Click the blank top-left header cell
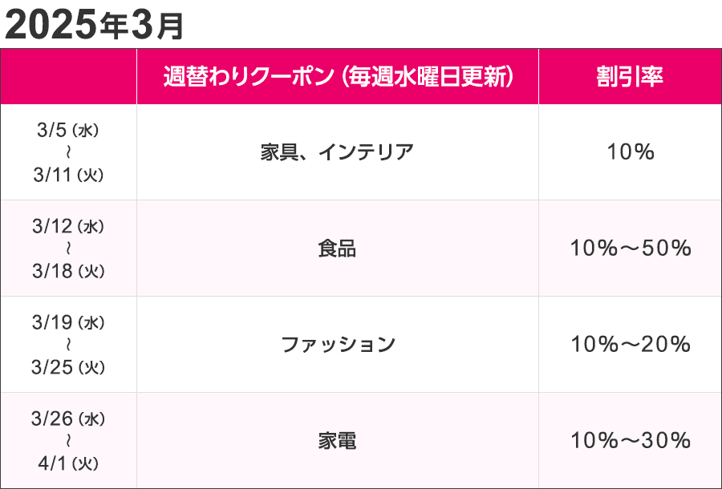 point(69,77)
